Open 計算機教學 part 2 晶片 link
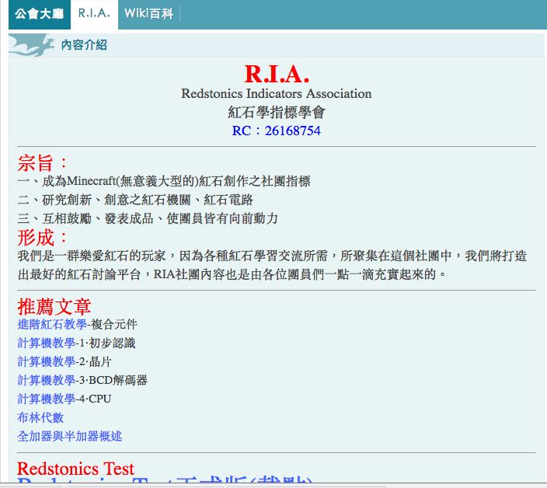Image resolution: width=547 pixels, height=488 pixels. 47,361
